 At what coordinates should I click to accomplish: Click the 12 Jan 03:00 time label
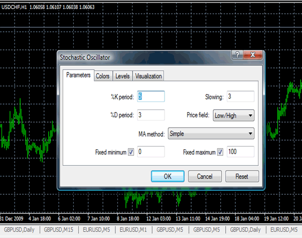click(x=159, y=219)
